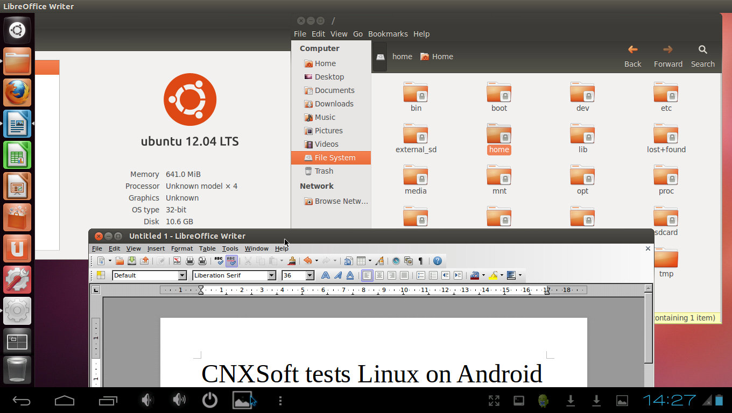Toggle Bold formatting in Writer
Screen dimensions: 732x413
point(326,275)
